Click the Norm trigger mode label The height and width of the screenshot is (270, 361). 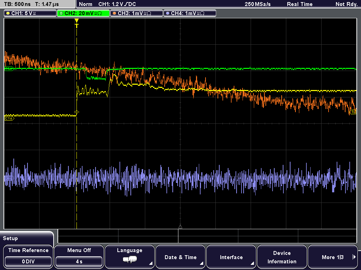pos(86,4)
